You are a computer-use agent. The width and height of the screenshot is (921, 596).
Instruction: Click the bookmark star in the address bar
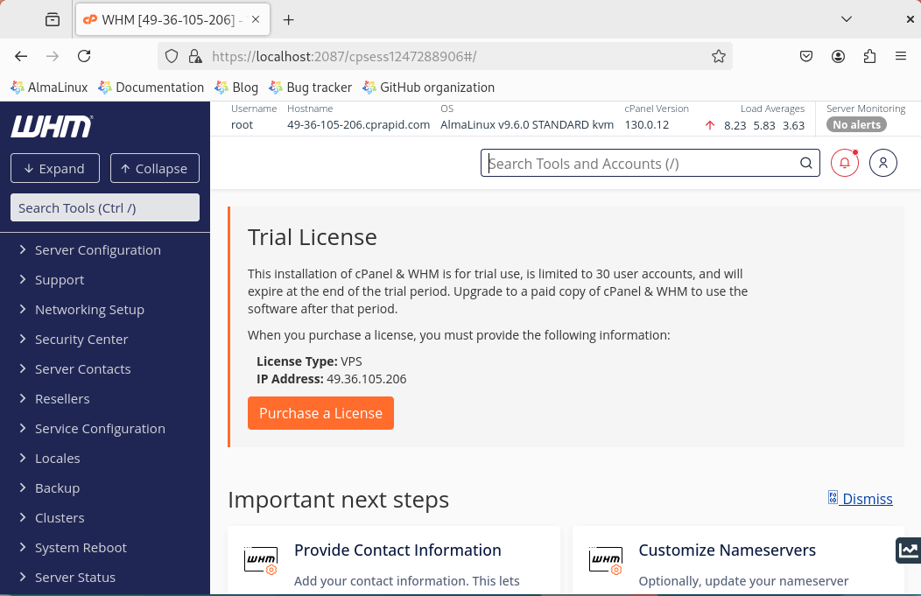[x=719, y=55]
